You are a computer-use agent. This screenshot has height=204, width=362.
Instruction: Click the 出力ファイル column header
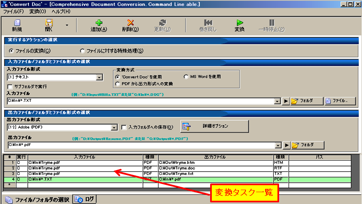pos(215,157)
